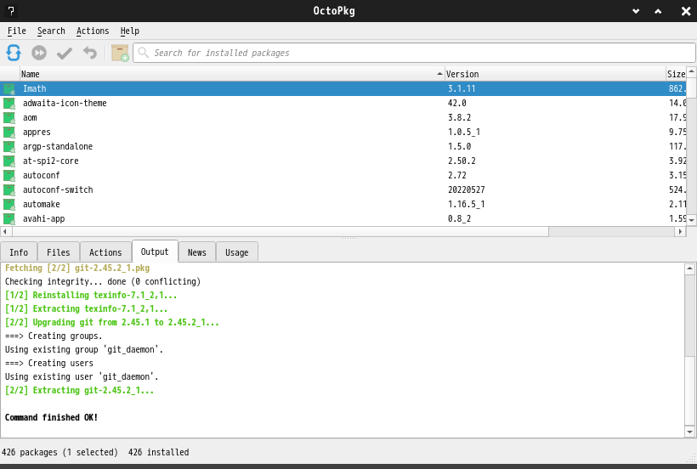Click the Apply checkmark toolbar icon
This screenshot has width=697, height=469.
coord(65,54)
